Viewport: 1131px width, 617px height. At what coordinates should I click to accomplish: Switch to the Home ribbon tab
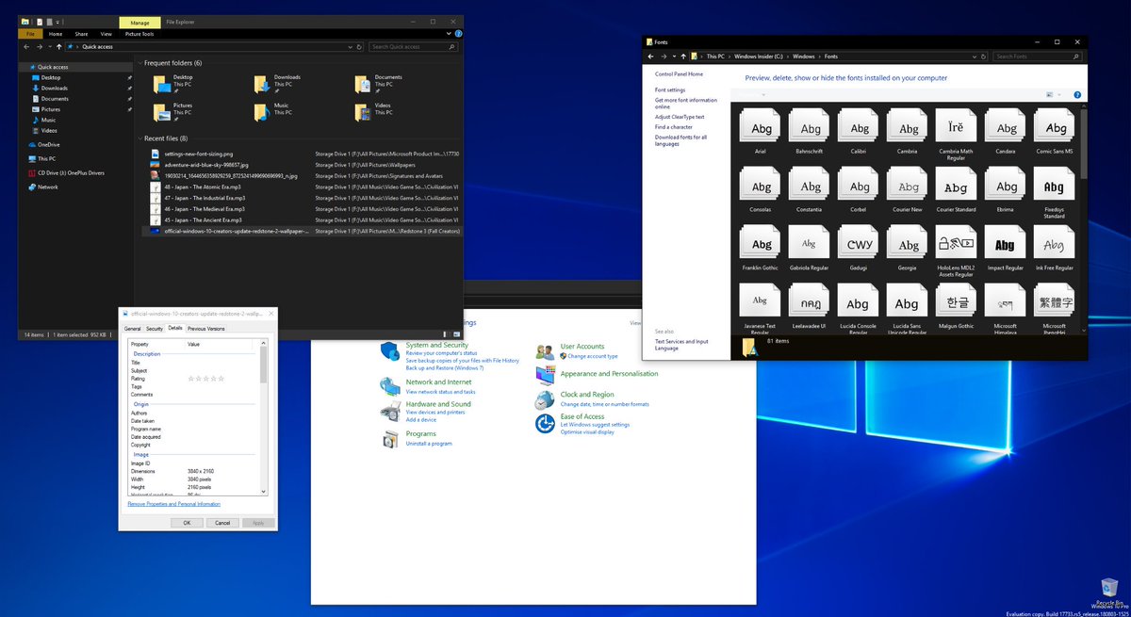56,34
